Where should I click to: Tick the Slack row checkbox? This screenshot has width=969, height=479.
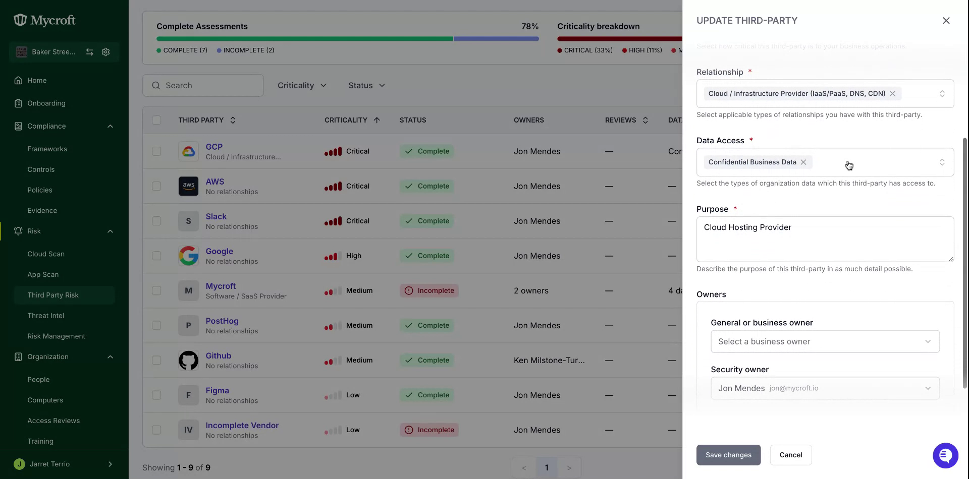click(156, 221)
